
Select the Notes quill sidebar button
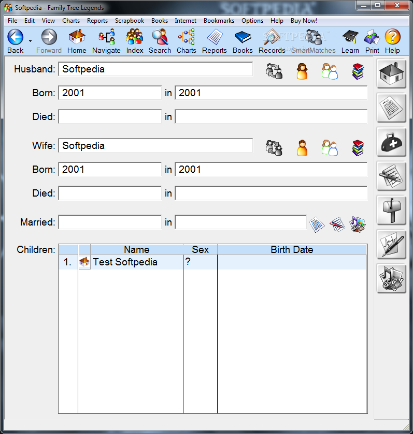pos(391,176)
